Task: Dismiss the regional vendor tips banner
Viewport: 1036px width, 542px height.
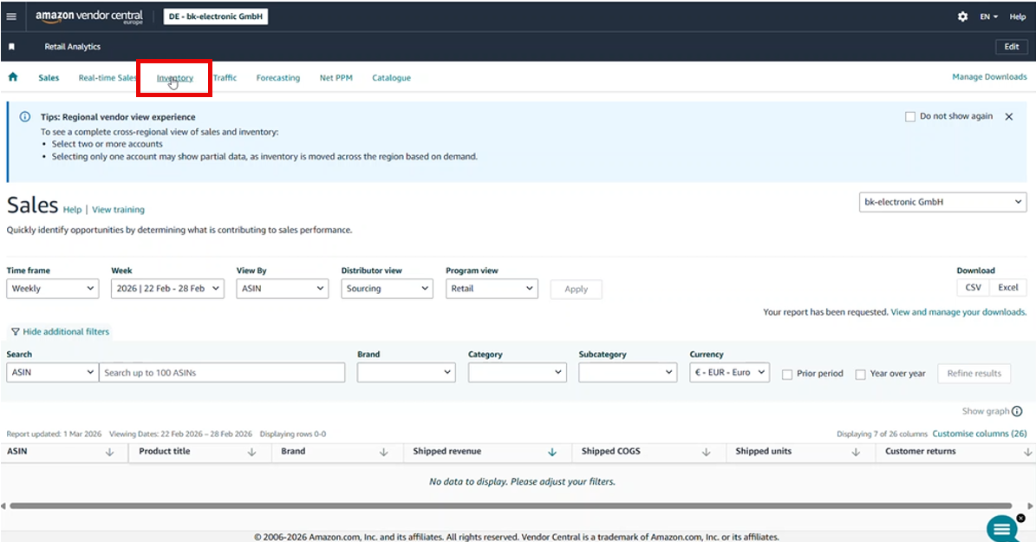Action: click(1008, 116)
